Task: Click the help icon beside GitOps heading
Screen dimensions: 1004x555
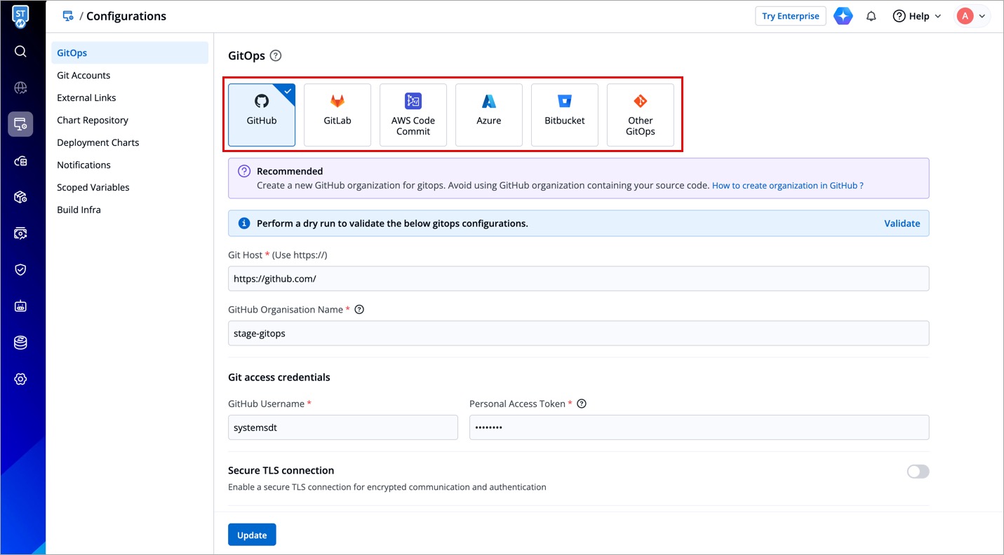Action: [x=276, y=56]
